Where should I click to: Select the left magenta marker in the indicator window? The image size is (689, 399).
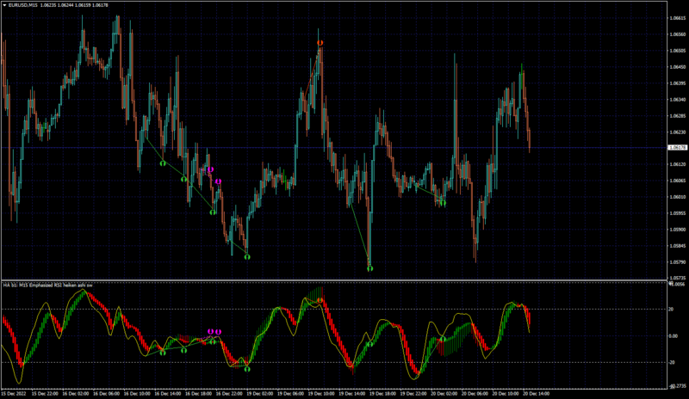click(210, 332)
